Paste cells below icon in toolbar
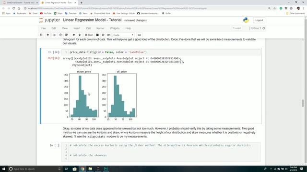 [67, 35]
